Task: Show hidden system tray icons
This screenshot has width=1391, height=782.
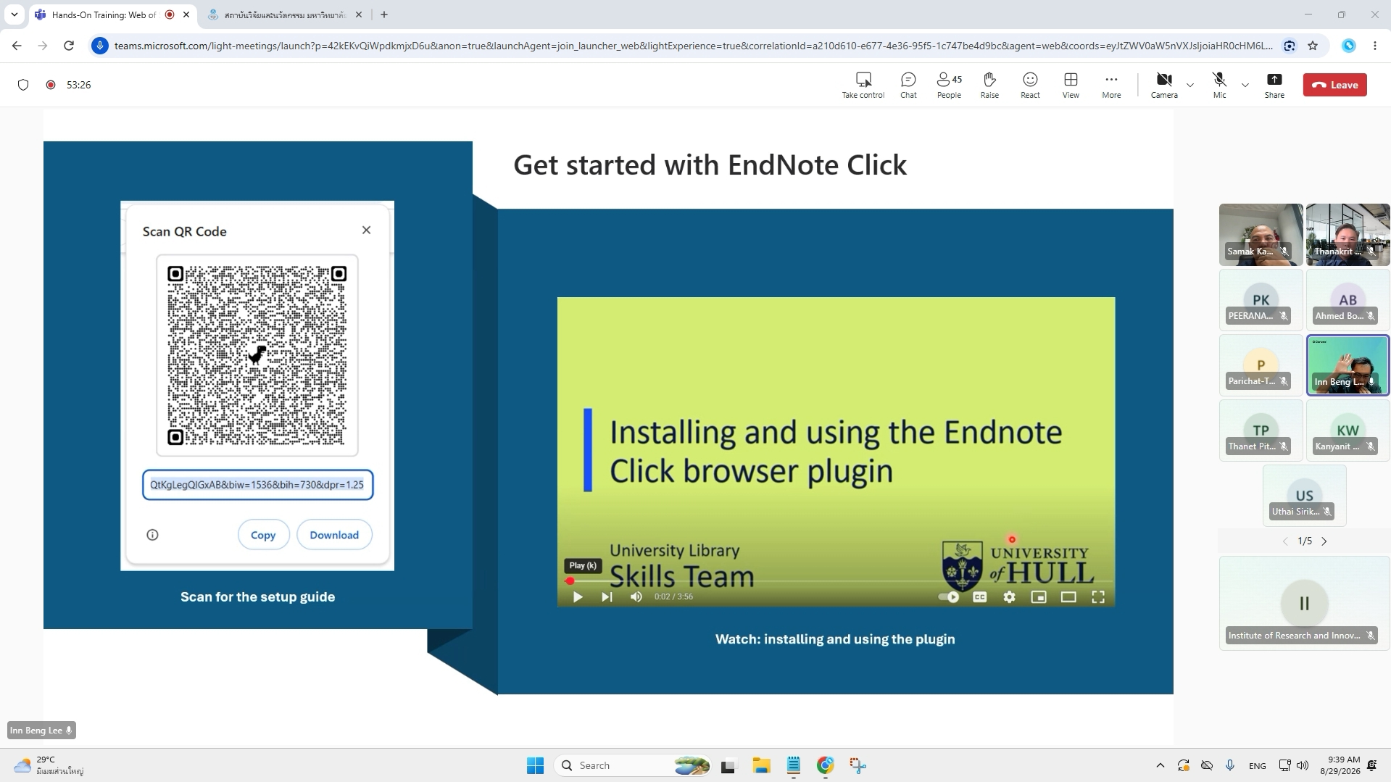Action: pos(1160,765)
